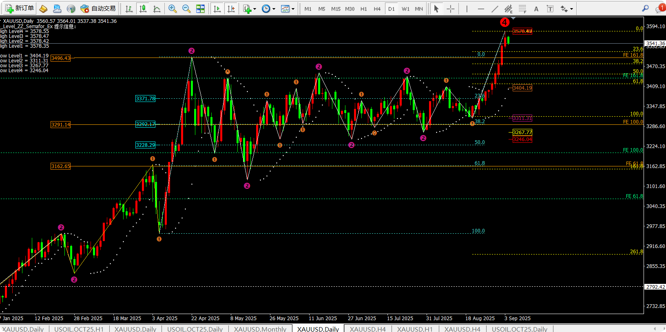Open the periods clock icon
This screenshot has height=332, width=666.
pos(266,9)
